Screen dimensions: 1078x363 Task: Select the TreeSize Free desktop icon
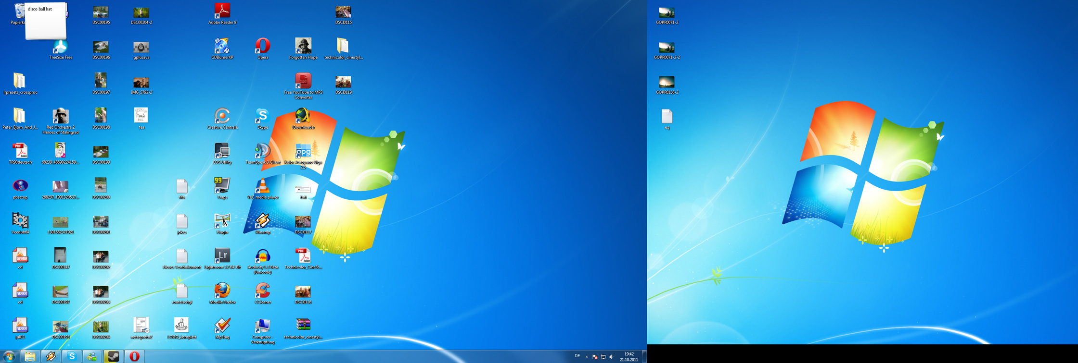(x=61, y=50)
